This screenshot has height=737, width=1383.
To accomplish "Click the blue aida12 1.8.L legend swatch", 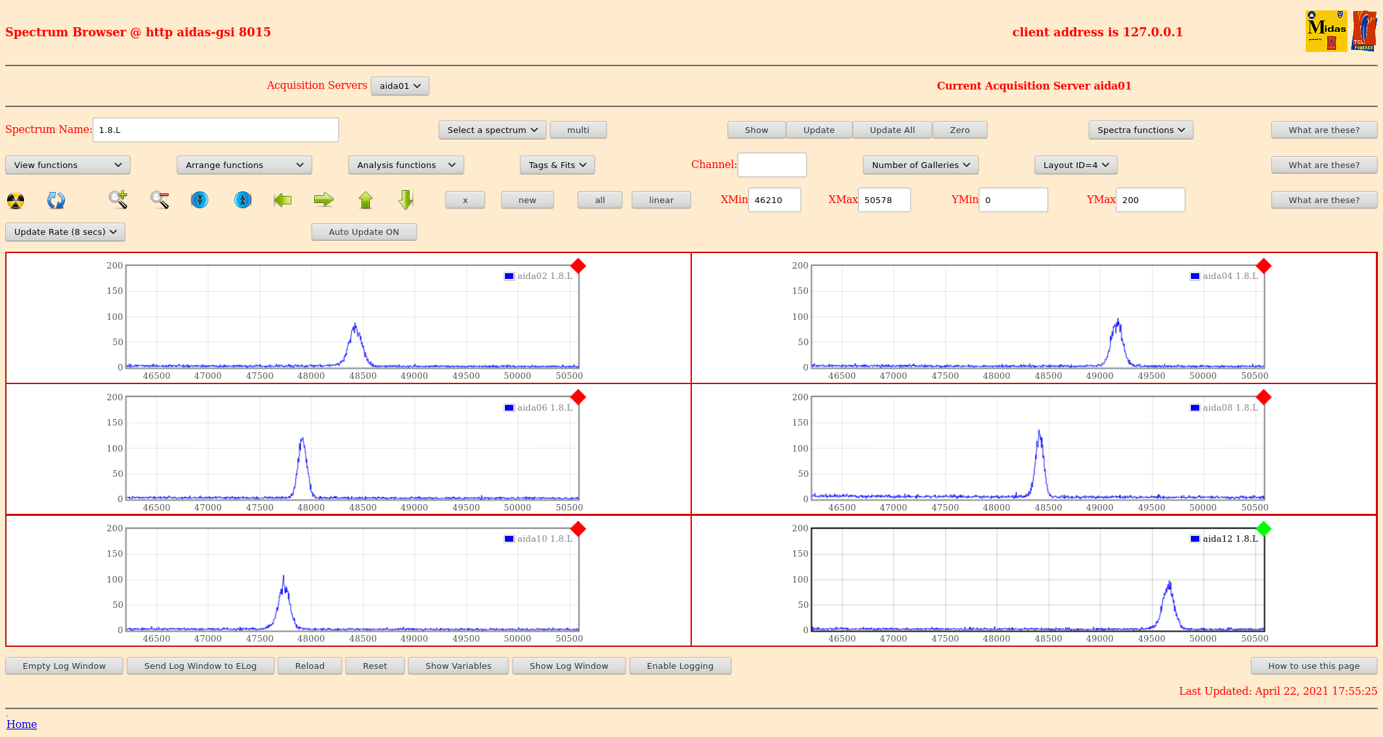I will click(1195, 539).
